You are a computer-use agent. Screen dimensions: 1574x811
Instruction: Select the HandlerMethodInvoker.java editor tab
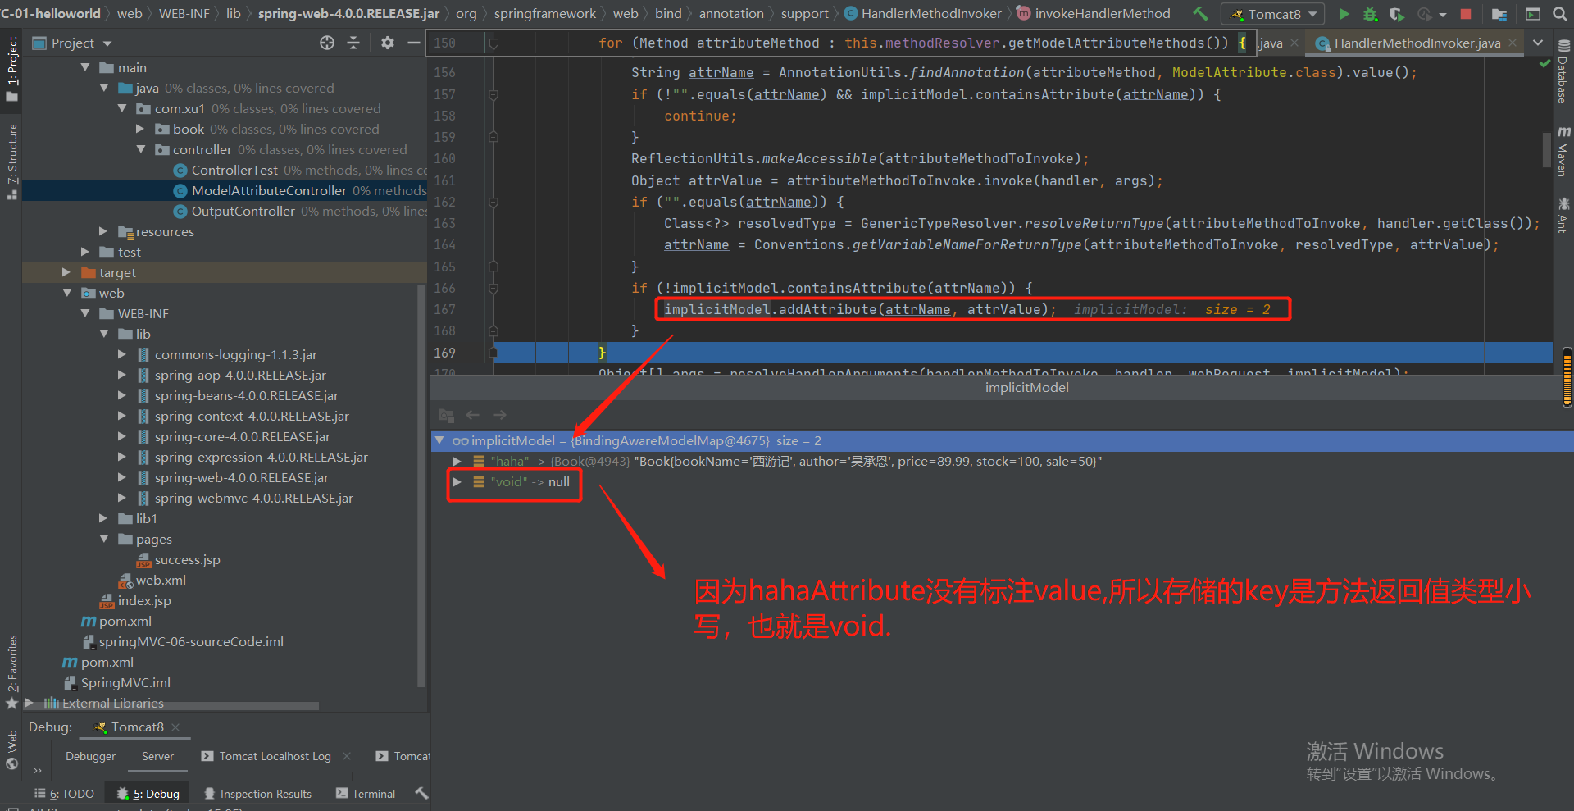coord(1417,43)
